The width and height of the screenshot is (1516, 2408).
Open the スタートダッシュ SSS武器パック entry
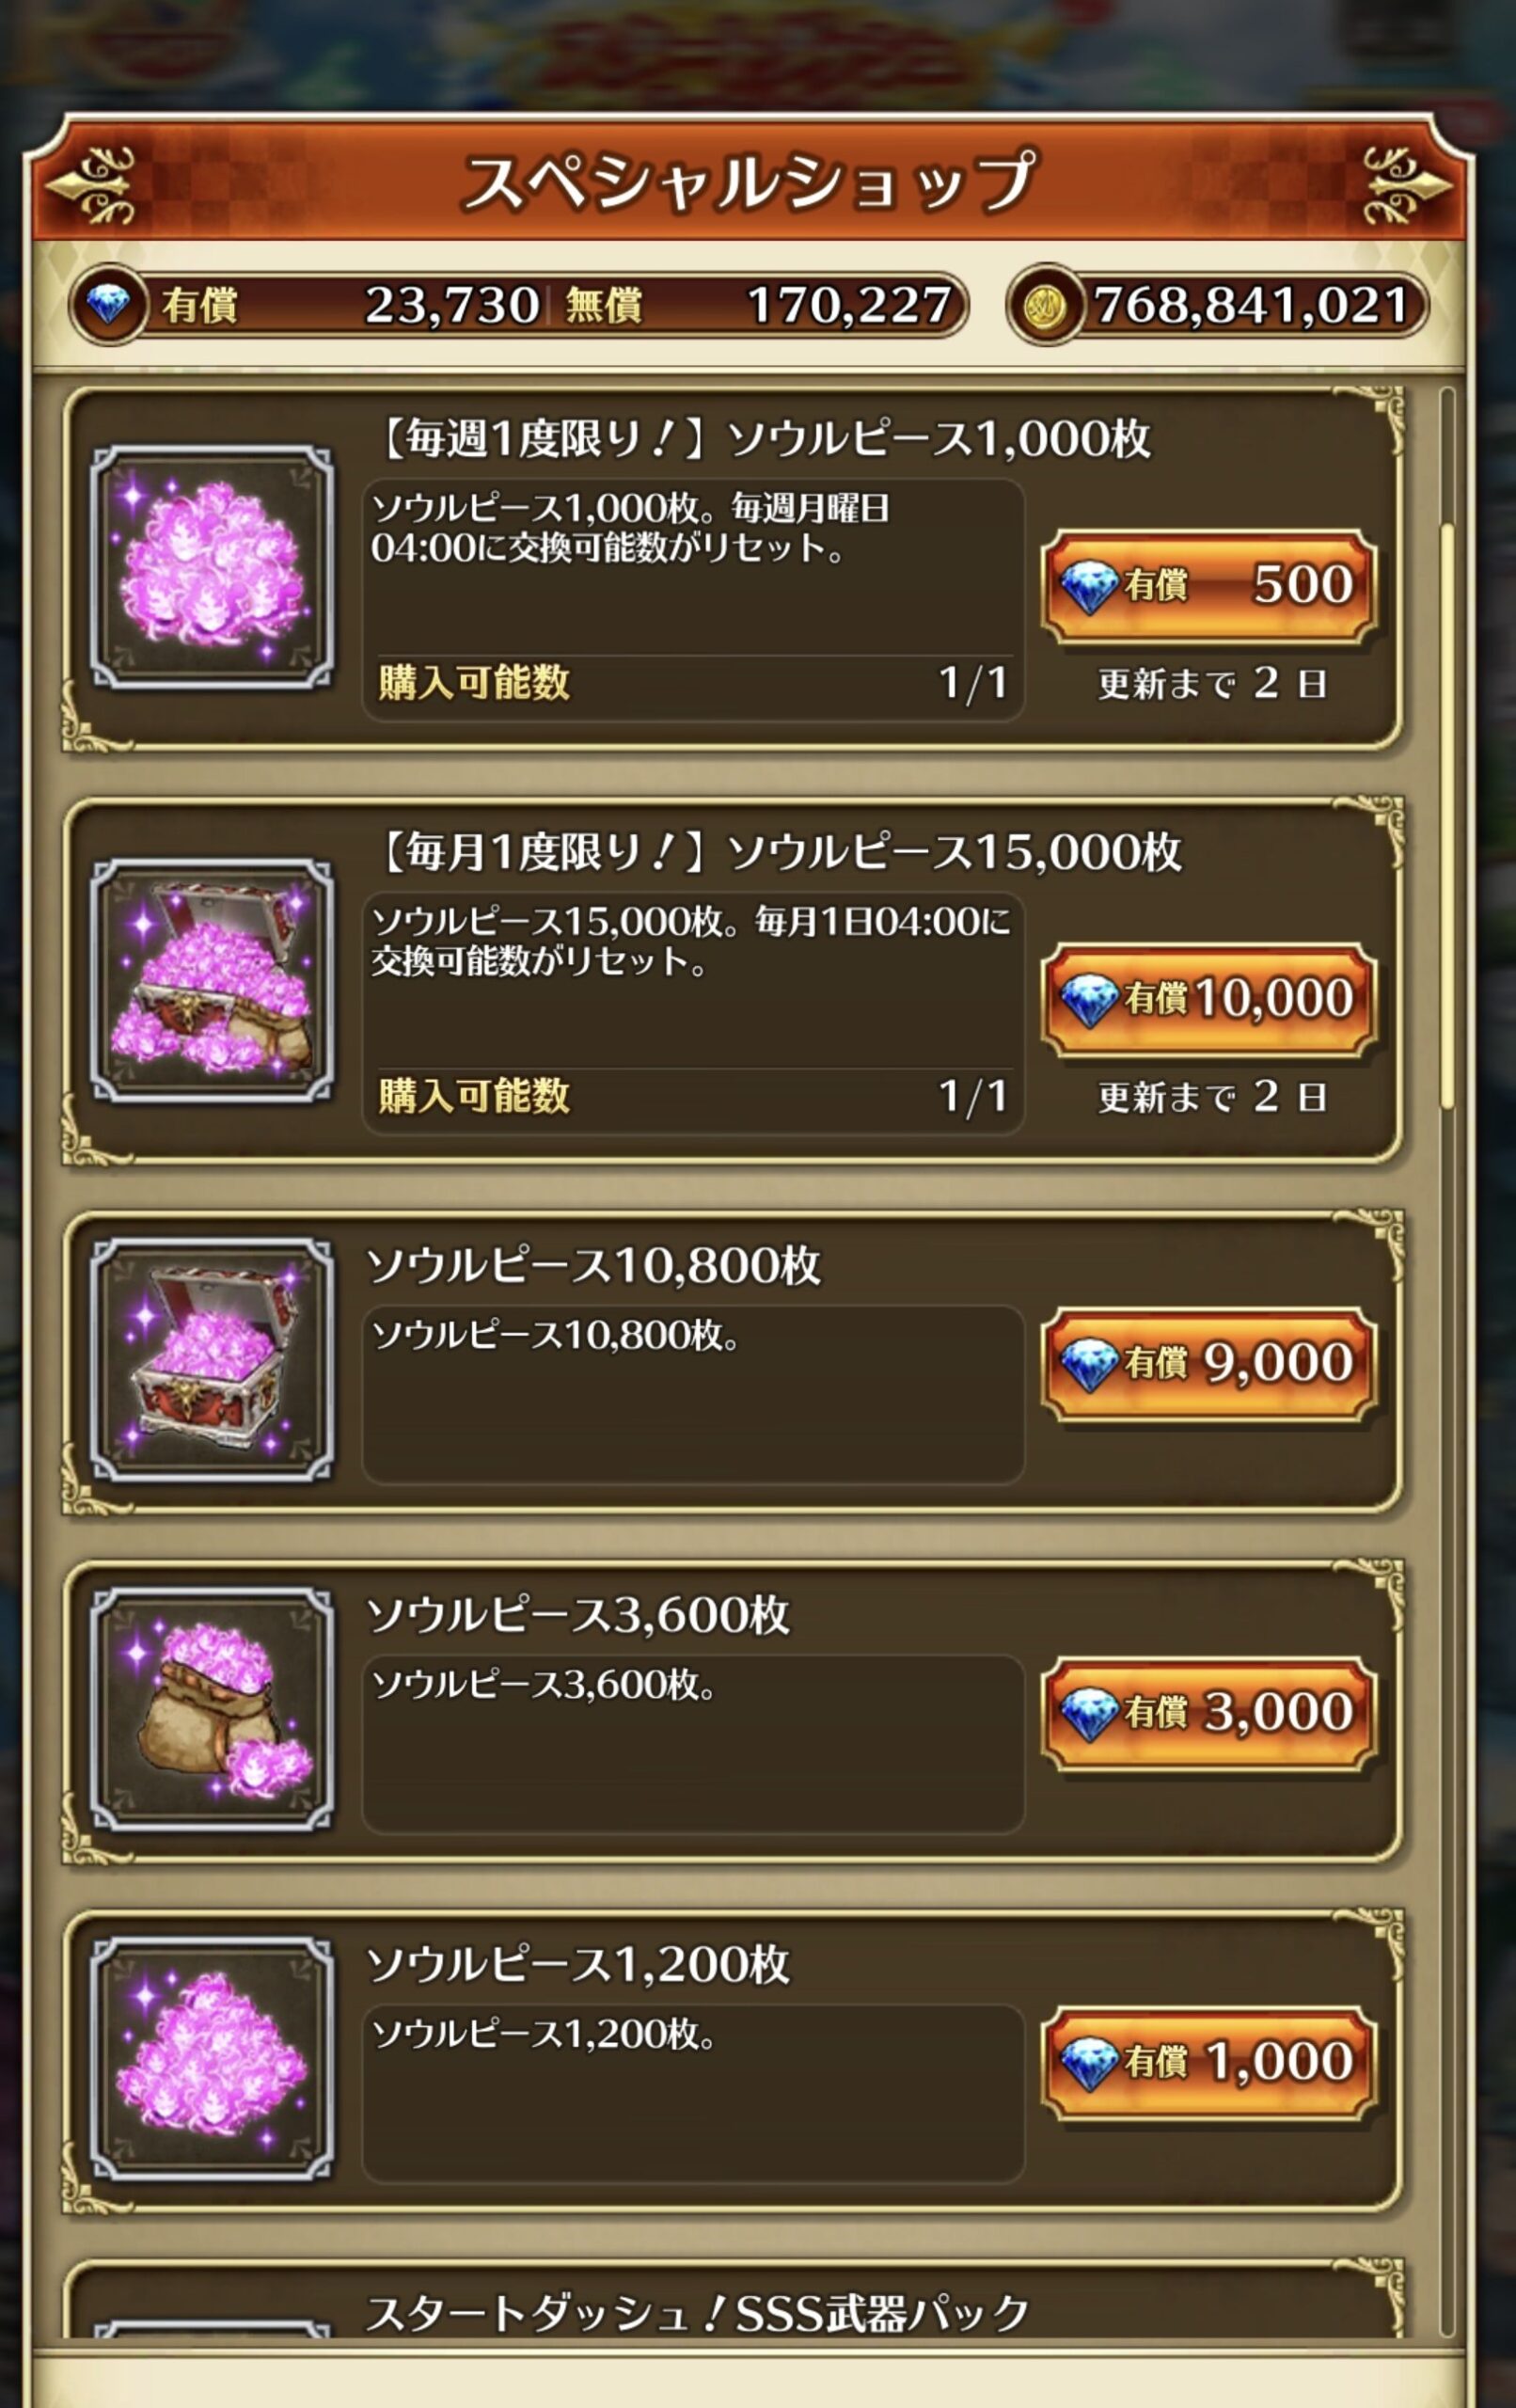(698, 2313)
